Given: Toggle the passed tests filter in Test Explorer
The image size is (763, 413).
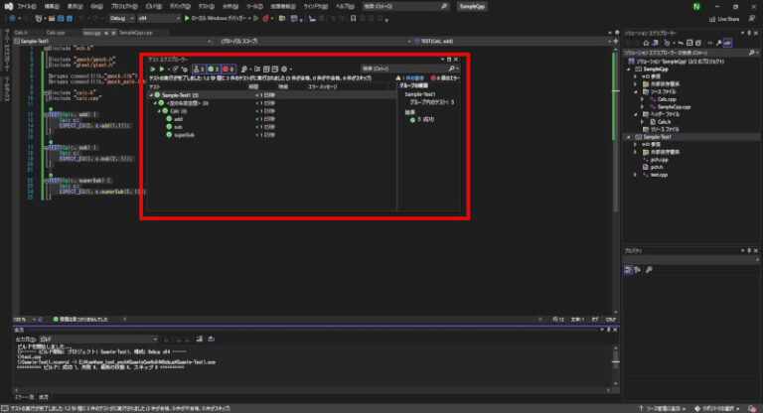Looking at the screenshot, I should (x=214, y=69).
